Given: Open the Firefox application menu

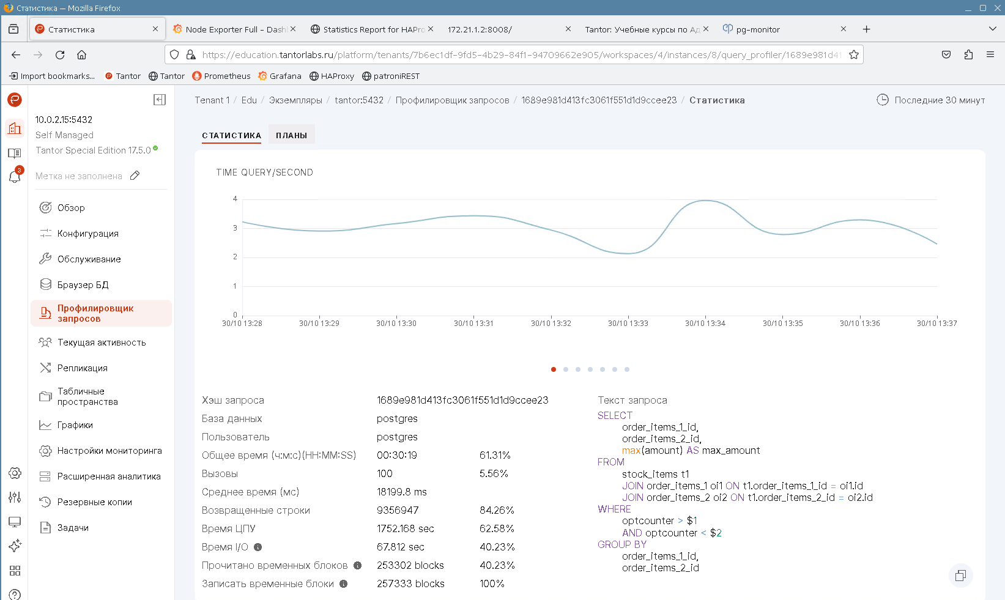Looking at the screenshot, I should 990,55.
